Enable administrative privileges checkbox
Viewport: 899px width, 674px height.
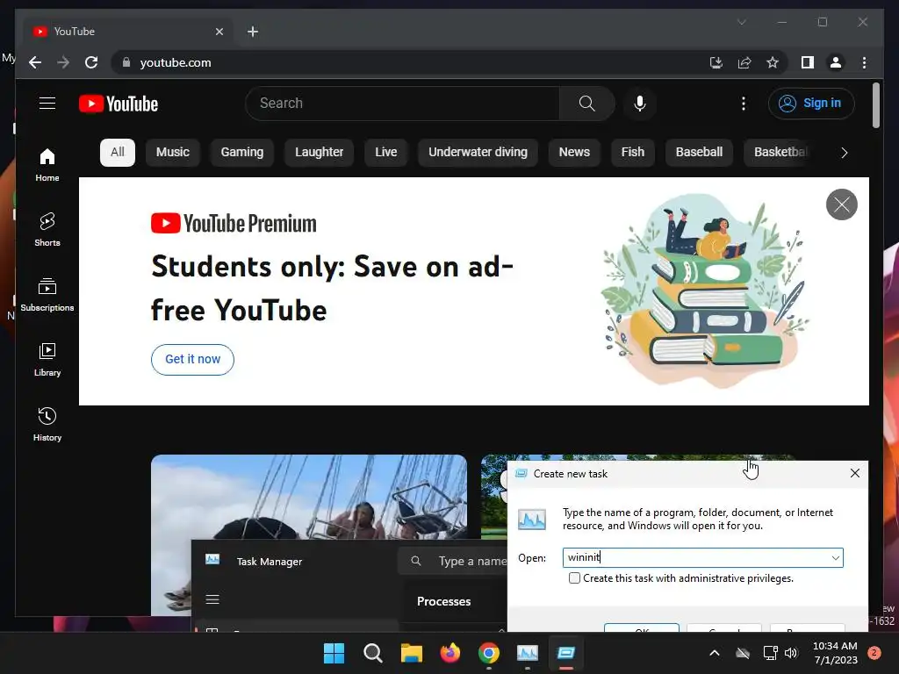click(574, 577)
